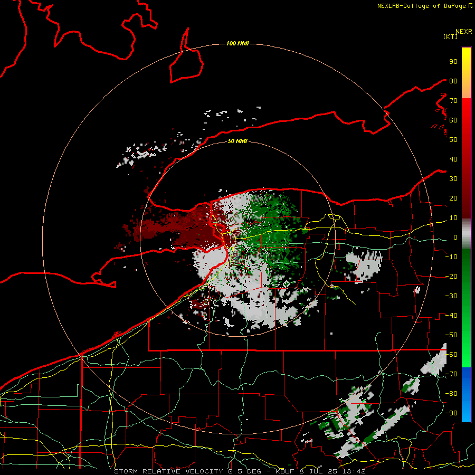Click the -70 value on velocity scale

pyautogui.click(x=452, y=374)
